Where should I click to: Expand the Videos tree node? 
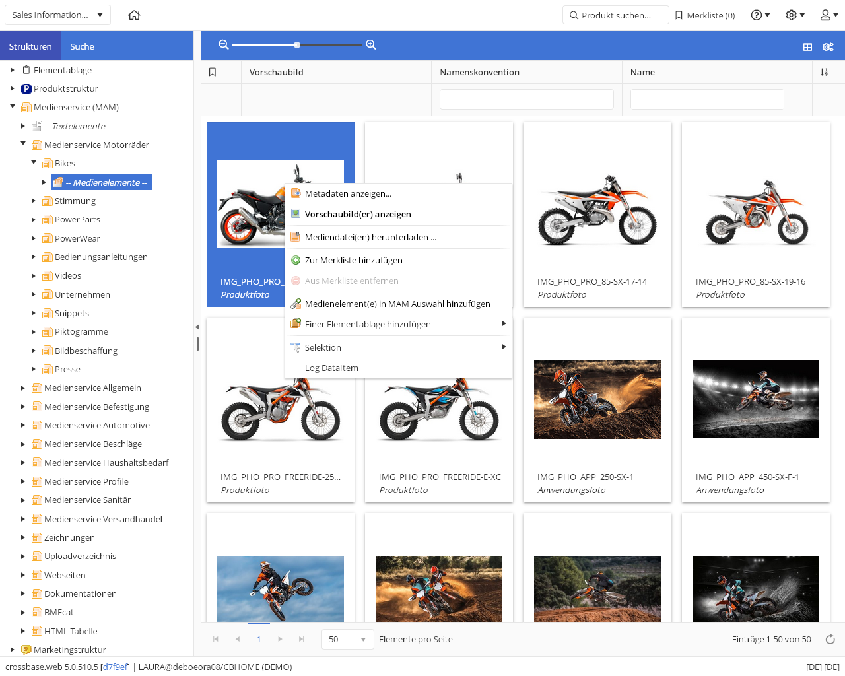click(x=34, y=275)
